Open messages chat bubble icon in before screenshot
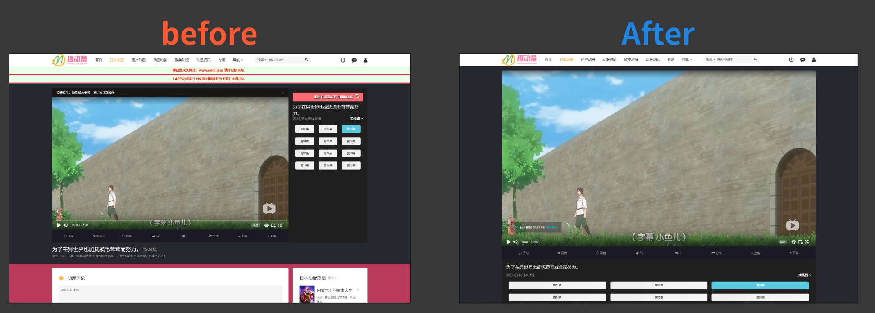Screen dimensions: 875x313 (354, 60)
